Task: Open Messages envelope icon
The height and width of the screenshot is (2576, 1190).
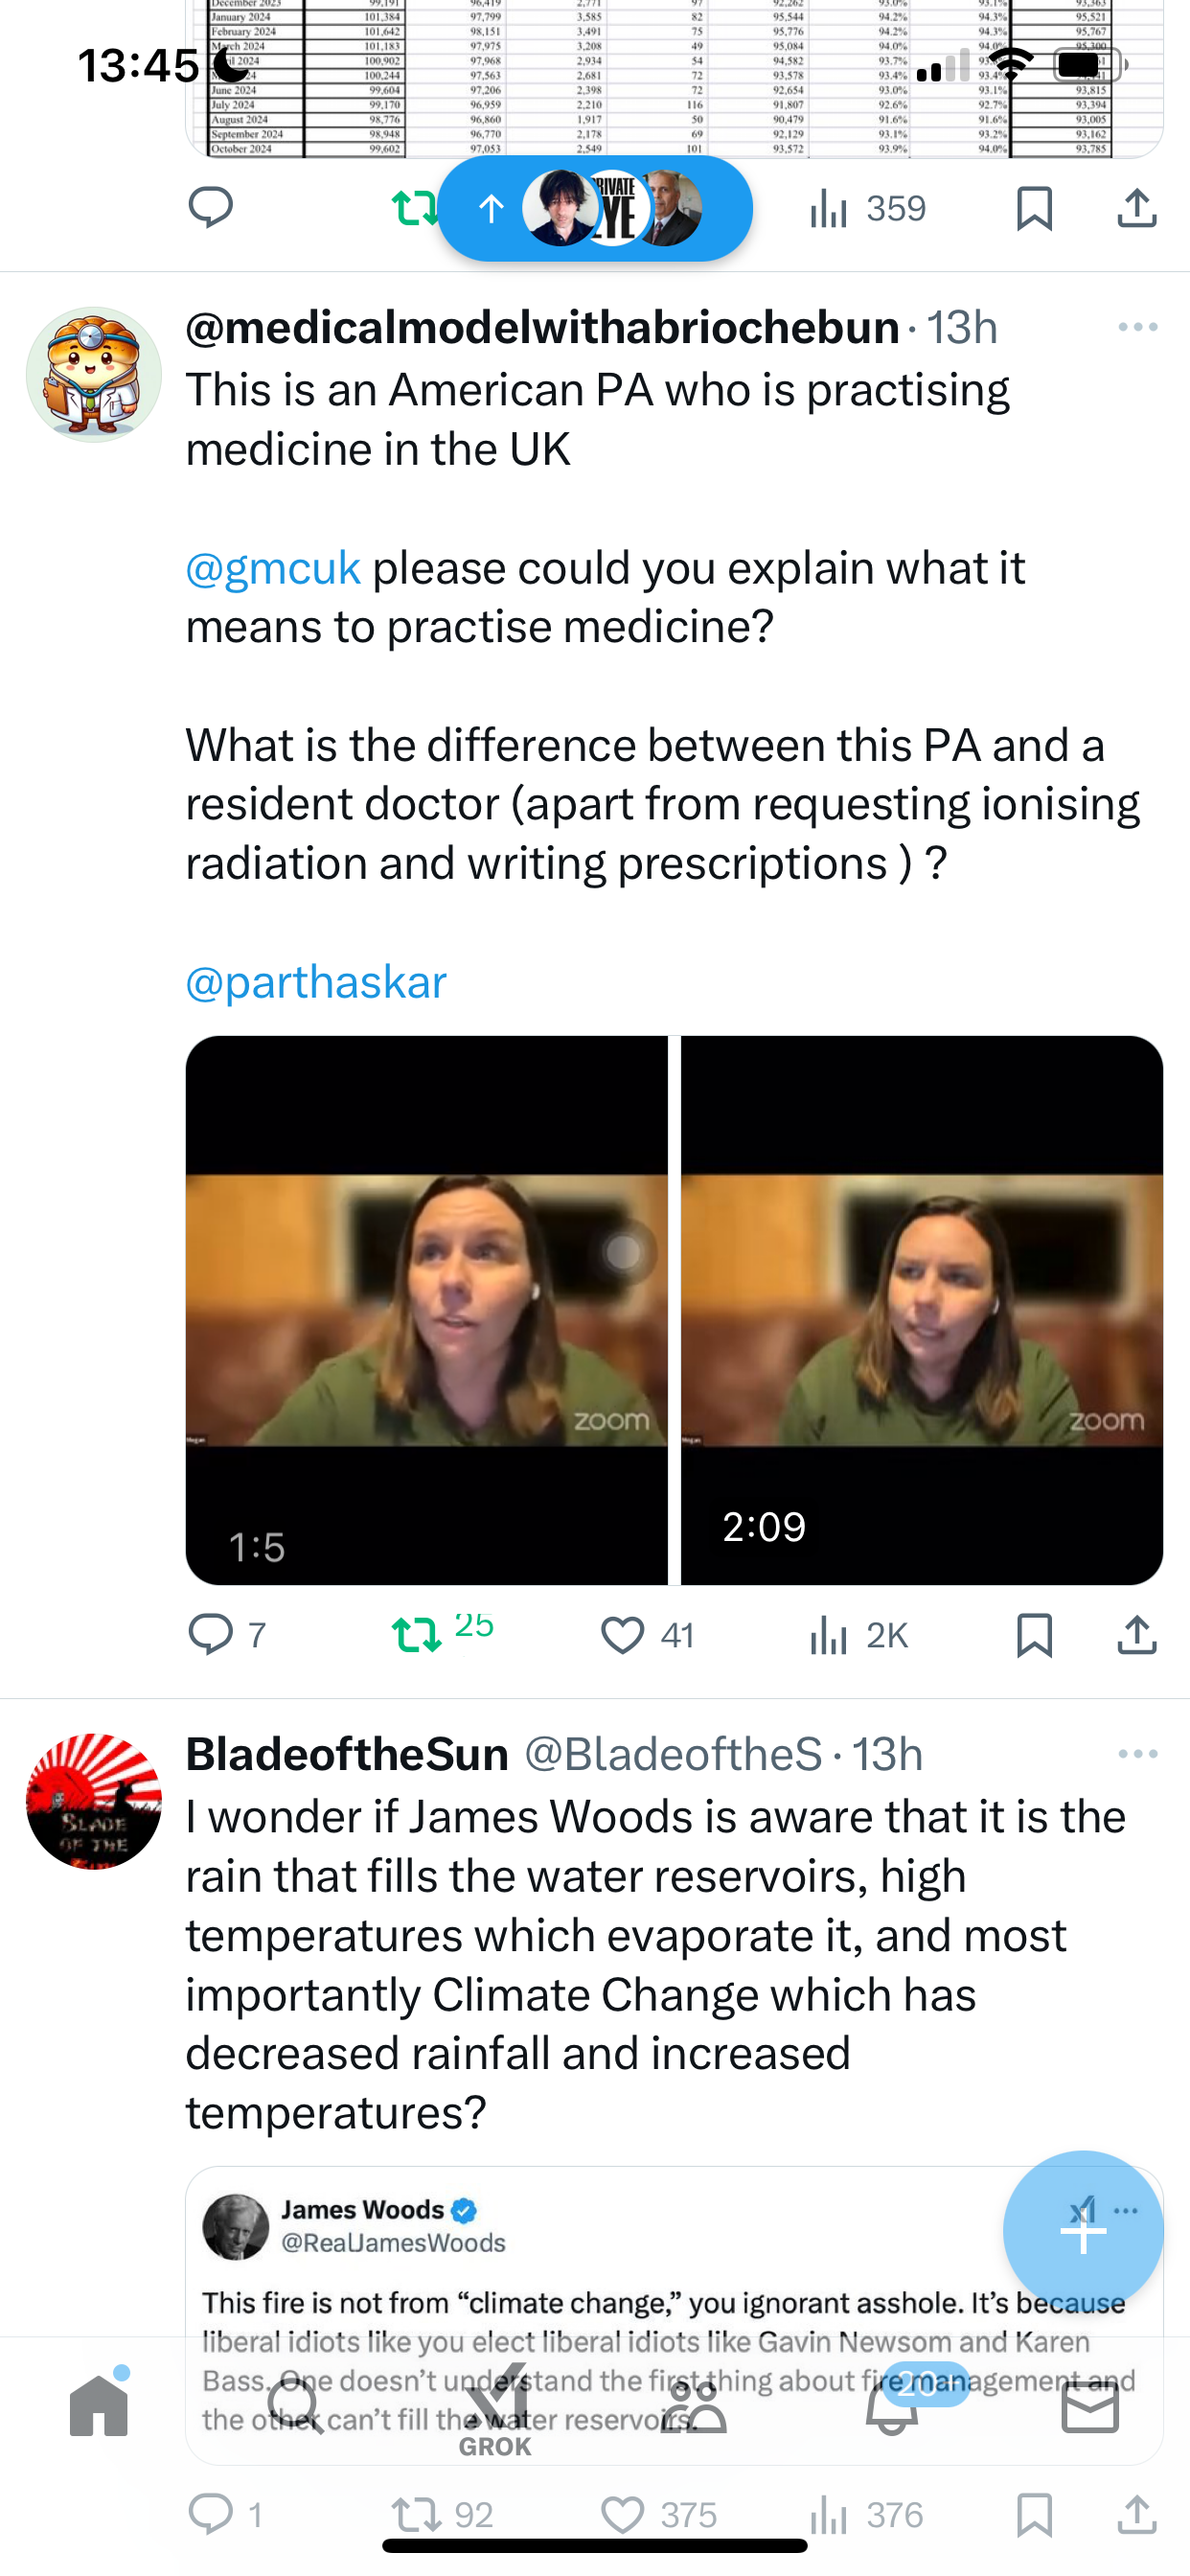Action: (1090, 2407)
